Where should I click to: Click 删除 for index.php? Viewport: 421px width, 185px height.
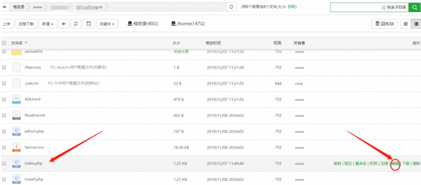click(416, 163)
